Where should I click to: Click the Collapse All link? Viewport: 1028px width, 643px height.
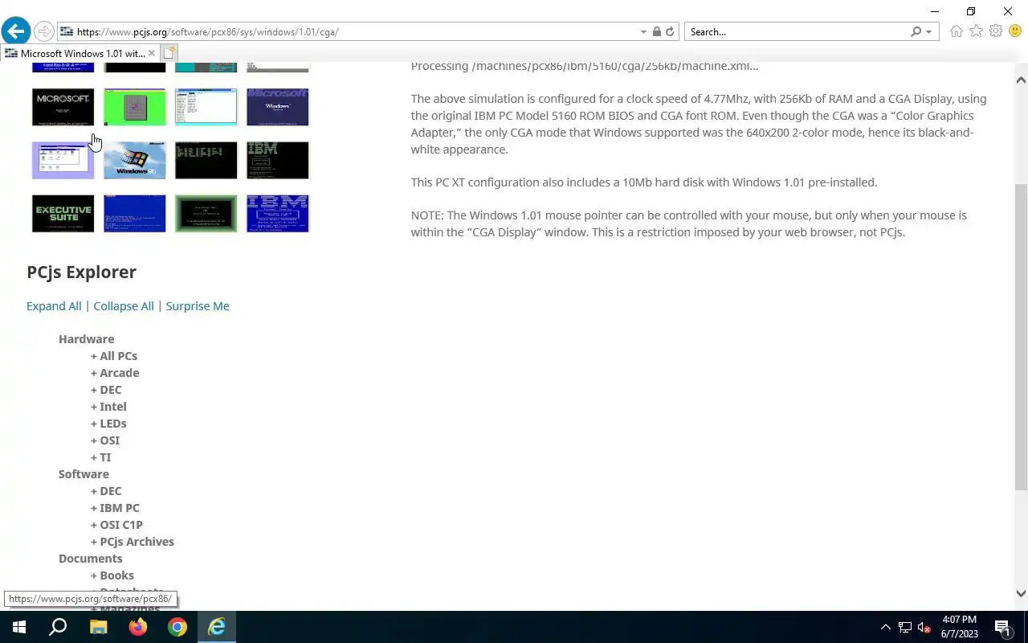pyautogui.click(x=124, y=305)
